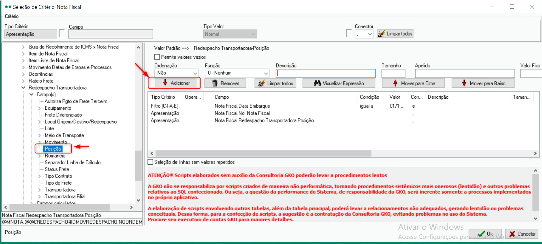Expand Guia de Recolhimento de ICMS node
Viewport: 542px width, 244px height.
click(24, 47)
